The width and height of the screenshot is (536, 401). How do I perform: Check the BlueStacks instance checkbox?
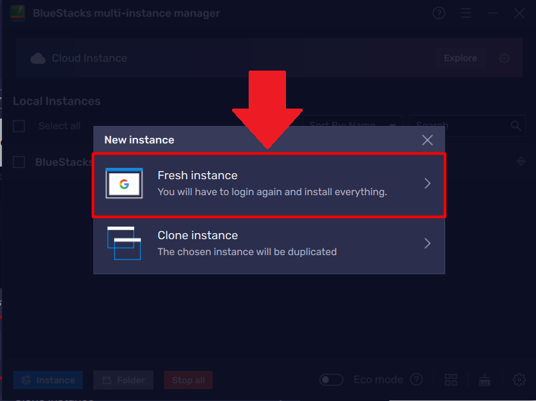coord(18,161)
